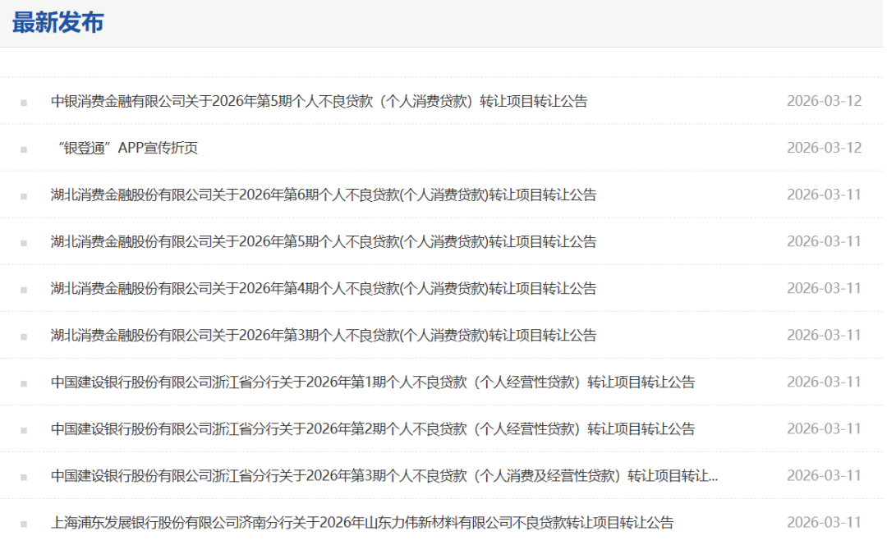Click the date next to 湖北消费金融 第3期 item
887x545 pixels.
pos(824,335)
